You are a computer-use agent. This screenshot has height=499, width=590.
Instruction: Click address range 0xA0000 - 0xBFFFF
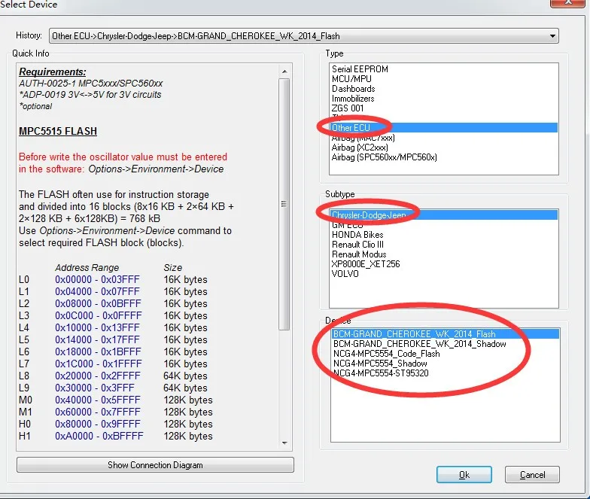click(99, 437)
